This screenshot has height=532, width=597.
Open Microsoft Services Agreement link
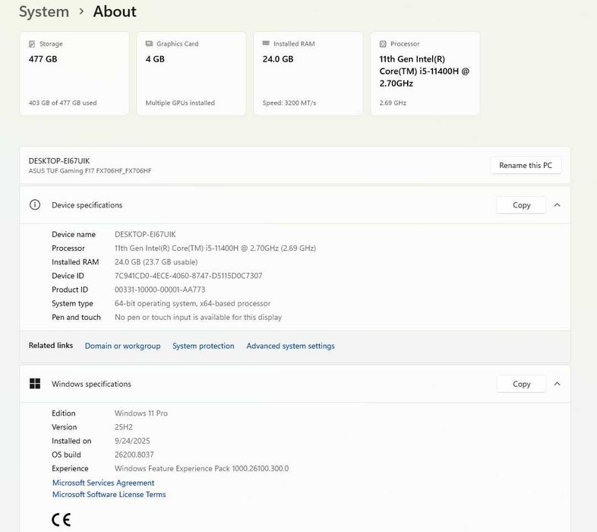click(103, 483)
